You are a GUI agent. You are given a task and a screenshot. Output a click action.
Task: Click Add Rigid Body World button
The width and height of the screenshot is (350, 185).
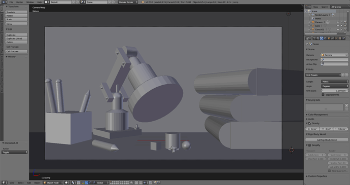pyautogui.click(x=327, y=140)
